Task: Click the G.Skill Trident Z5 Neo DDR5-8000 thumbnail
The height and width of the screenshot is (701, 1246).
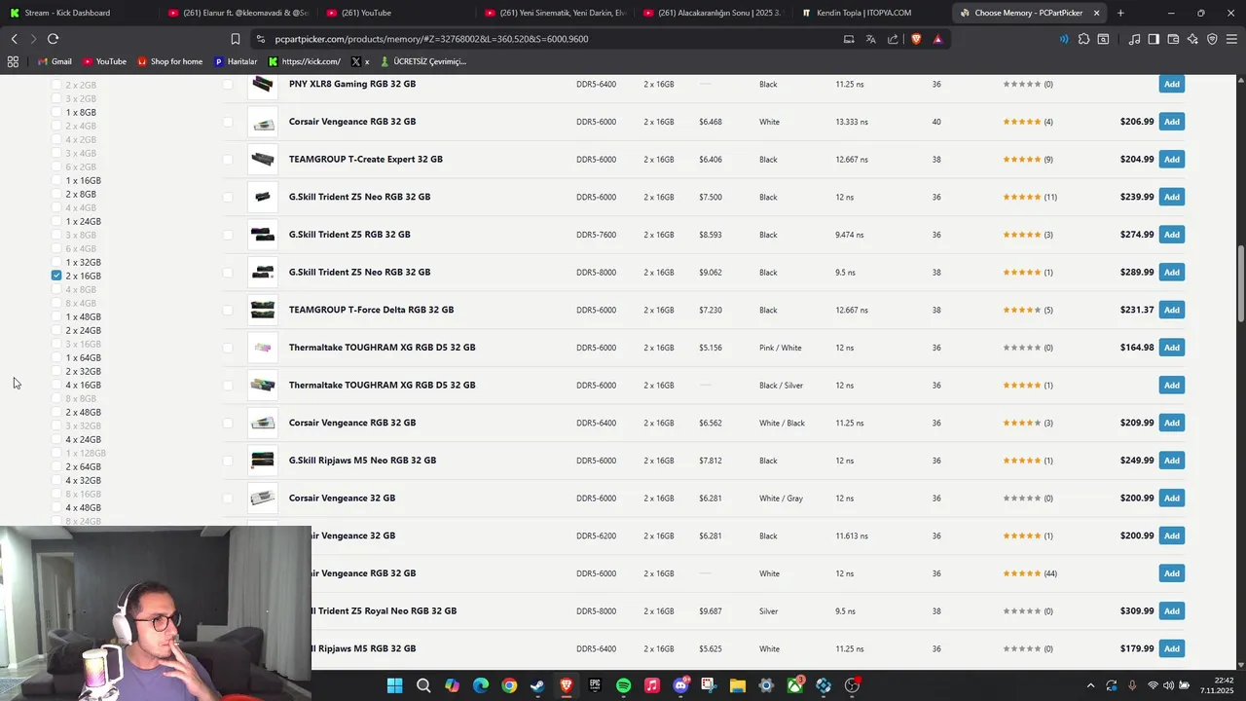Action: coord(262,273)
